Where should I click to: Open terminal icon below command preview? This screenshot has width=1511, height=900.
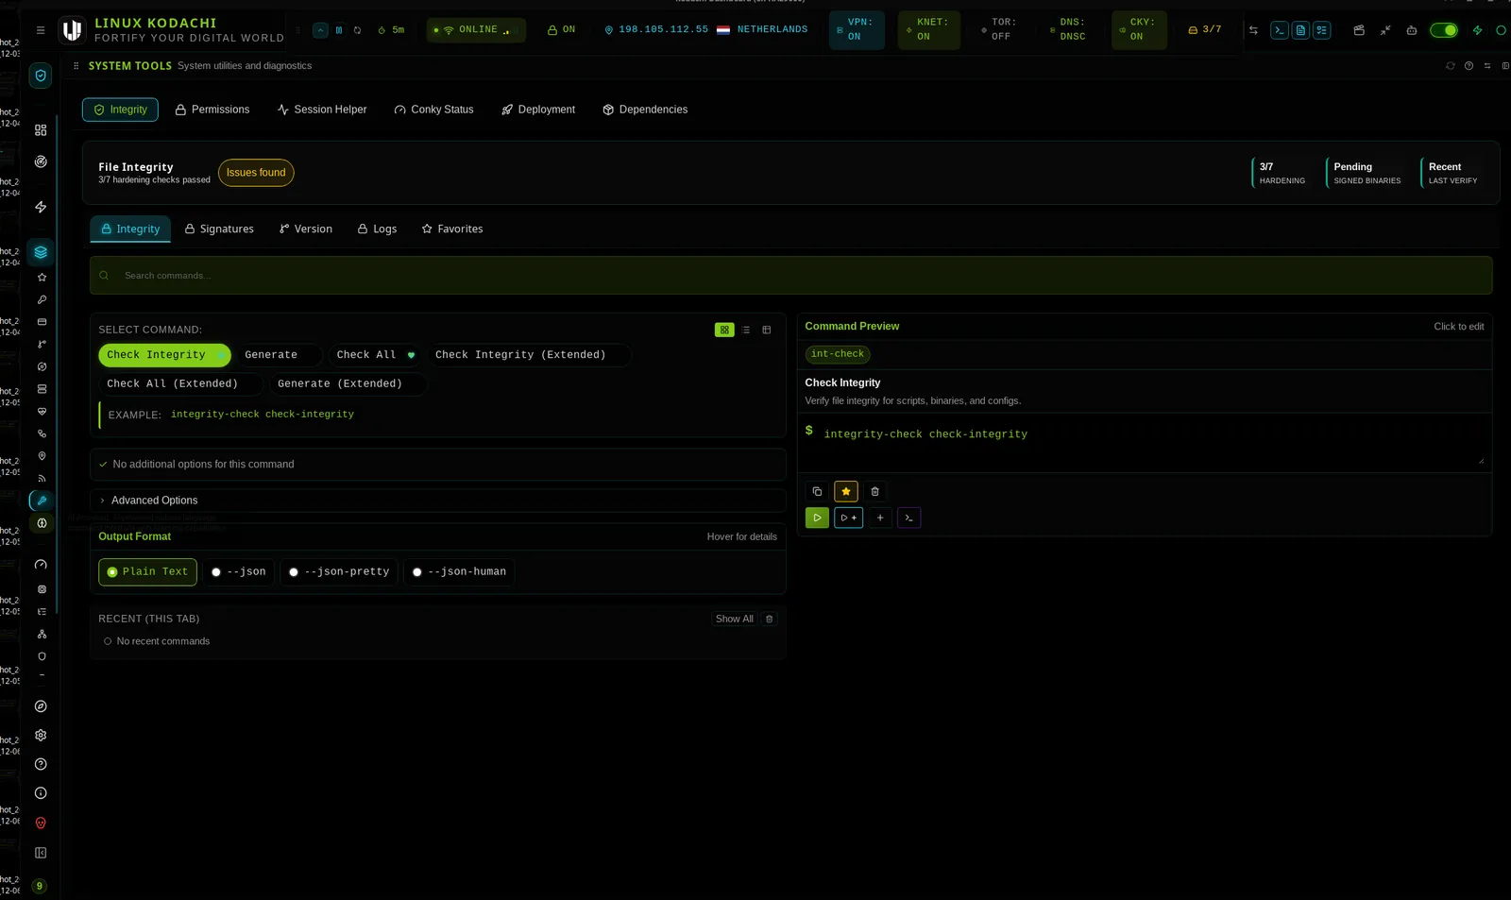[x=908, y=518]
